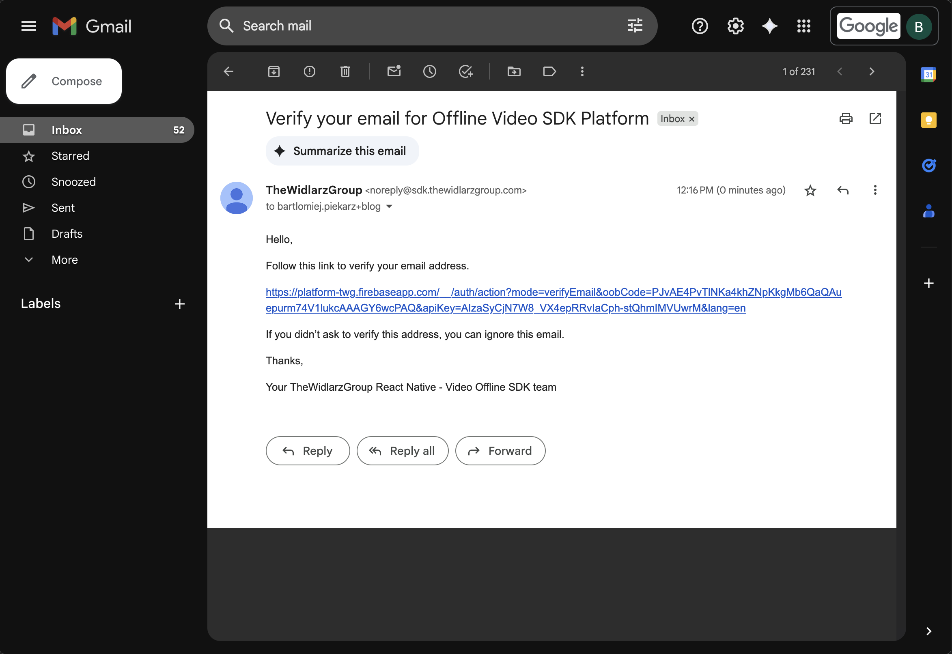
Task: Click the Labels section heading
Action: [x=41, y=303]
